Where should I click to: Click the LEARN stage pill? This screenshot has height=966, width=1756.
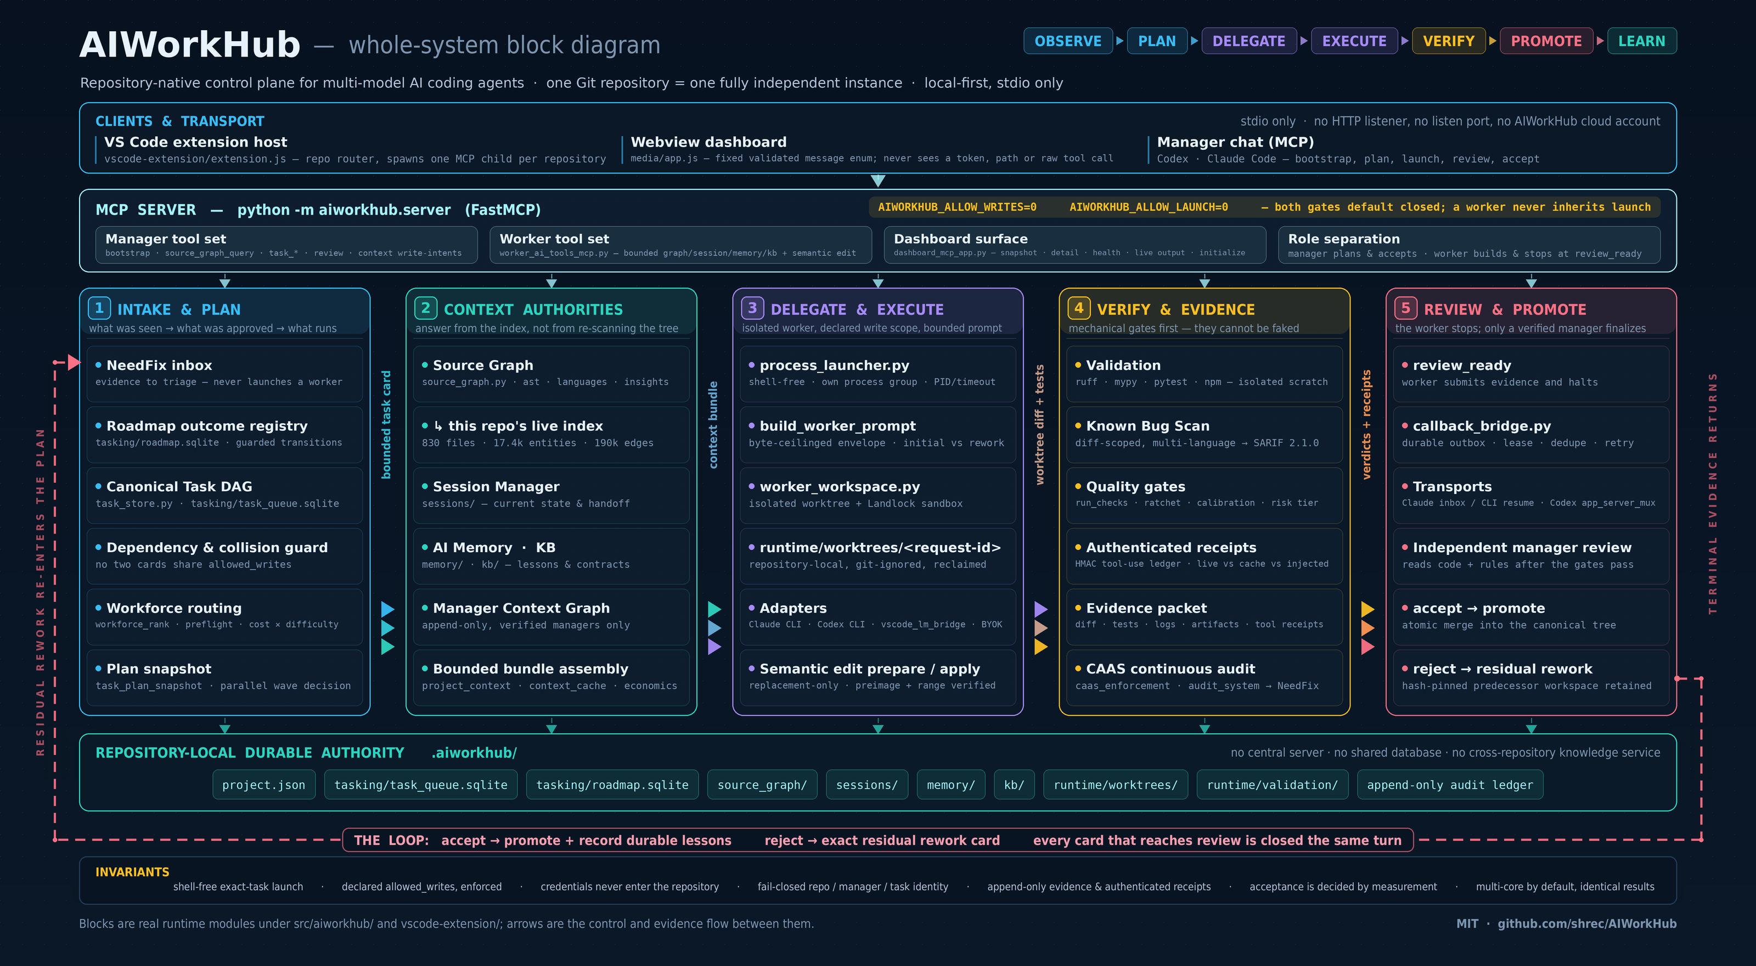click(x=1641, y=41)
